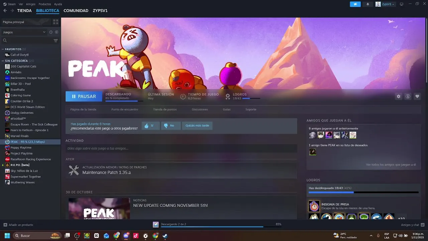Open the Guías tab
This screenshot has width=428, height=241.
click(227, 109)
